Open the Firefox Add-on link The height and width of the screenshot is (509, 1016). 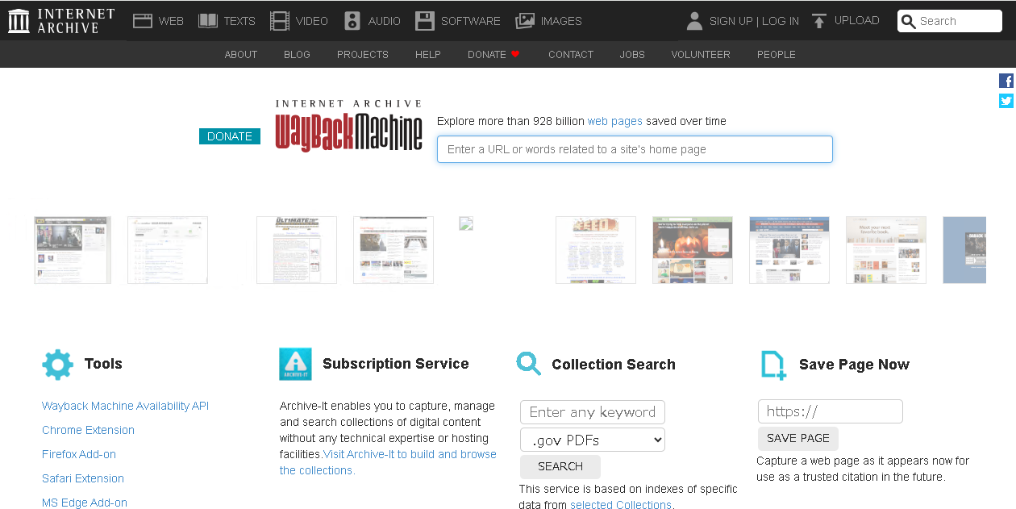coord(79,454)
